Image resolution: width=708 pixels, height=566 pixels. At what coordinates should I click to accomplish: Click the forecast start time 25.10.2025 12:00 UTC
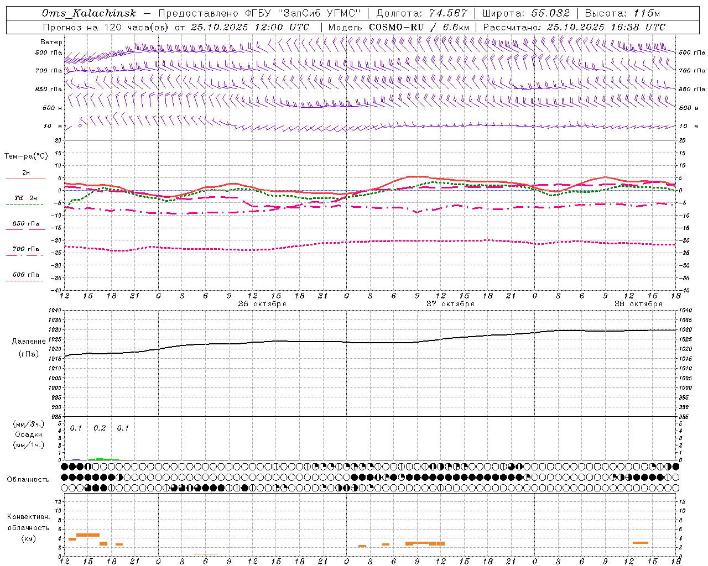(249, 27)
